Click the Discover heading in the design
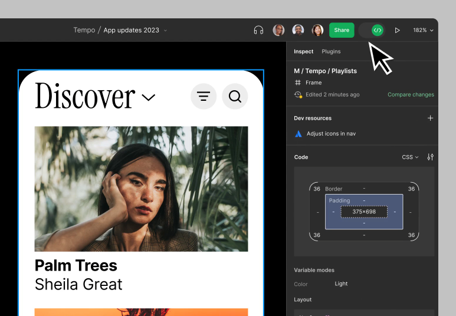The width and height of the screenshot is (456, 316). click(85, 96)
